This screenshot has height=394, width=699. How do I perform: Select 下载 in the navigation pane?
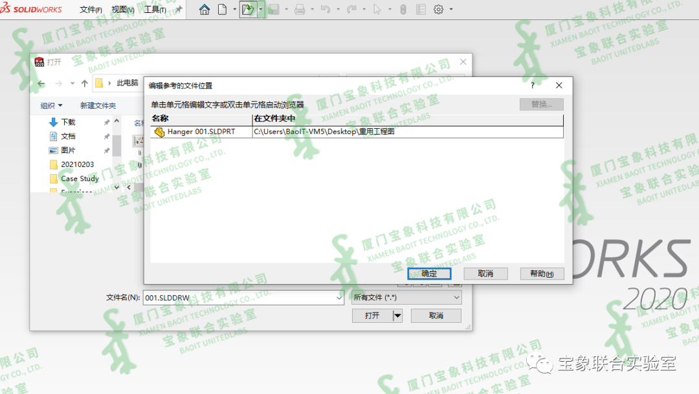[68, 122]
